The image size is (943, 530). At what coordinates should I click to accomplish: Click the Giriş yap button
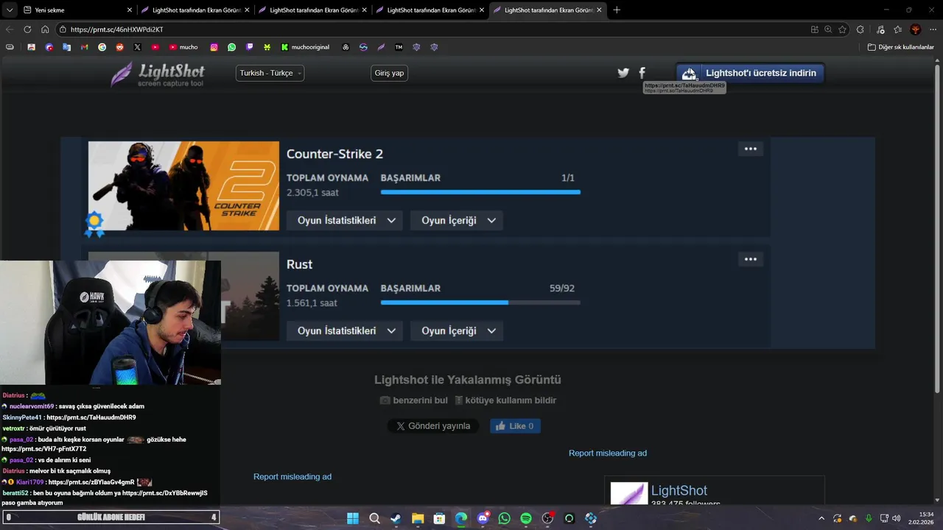389,73
